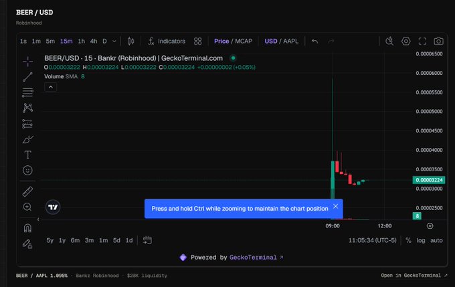
Task: Switch to the 5m timeframe
Action: pos(50,41)
